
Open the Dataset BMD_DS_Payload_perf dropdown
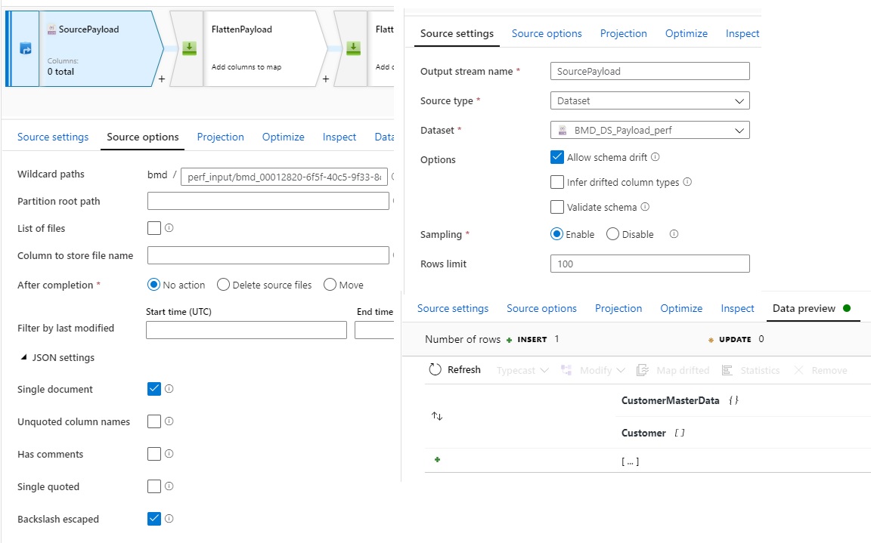[650, 130]
